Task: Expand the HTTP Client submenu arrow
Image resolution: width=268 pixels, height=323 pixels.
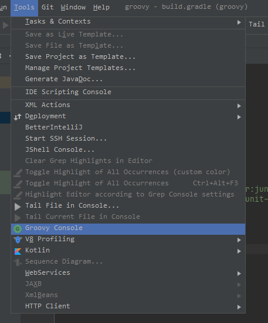Action: tap(239, 307)
